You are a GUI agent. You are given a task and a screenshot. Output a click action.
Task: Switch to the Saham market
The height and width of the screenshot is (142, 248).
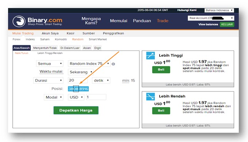(x=45, y=39)
